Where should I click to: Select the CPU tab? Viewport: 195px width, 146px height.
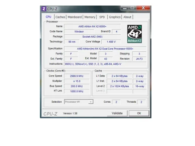pyautogui.click(x=48, y=17)
